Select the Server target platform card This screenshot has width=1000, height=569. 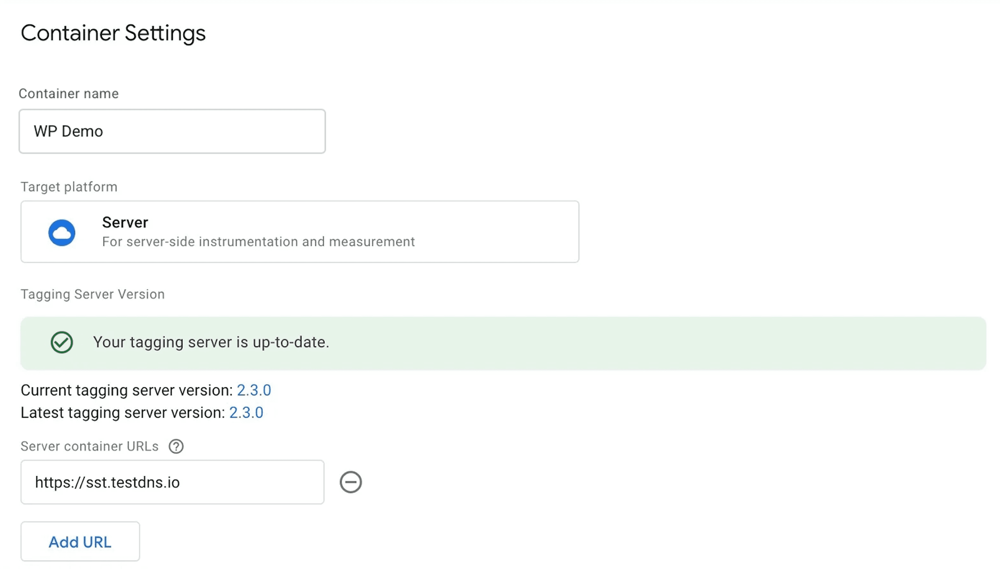tap(299, 232)
